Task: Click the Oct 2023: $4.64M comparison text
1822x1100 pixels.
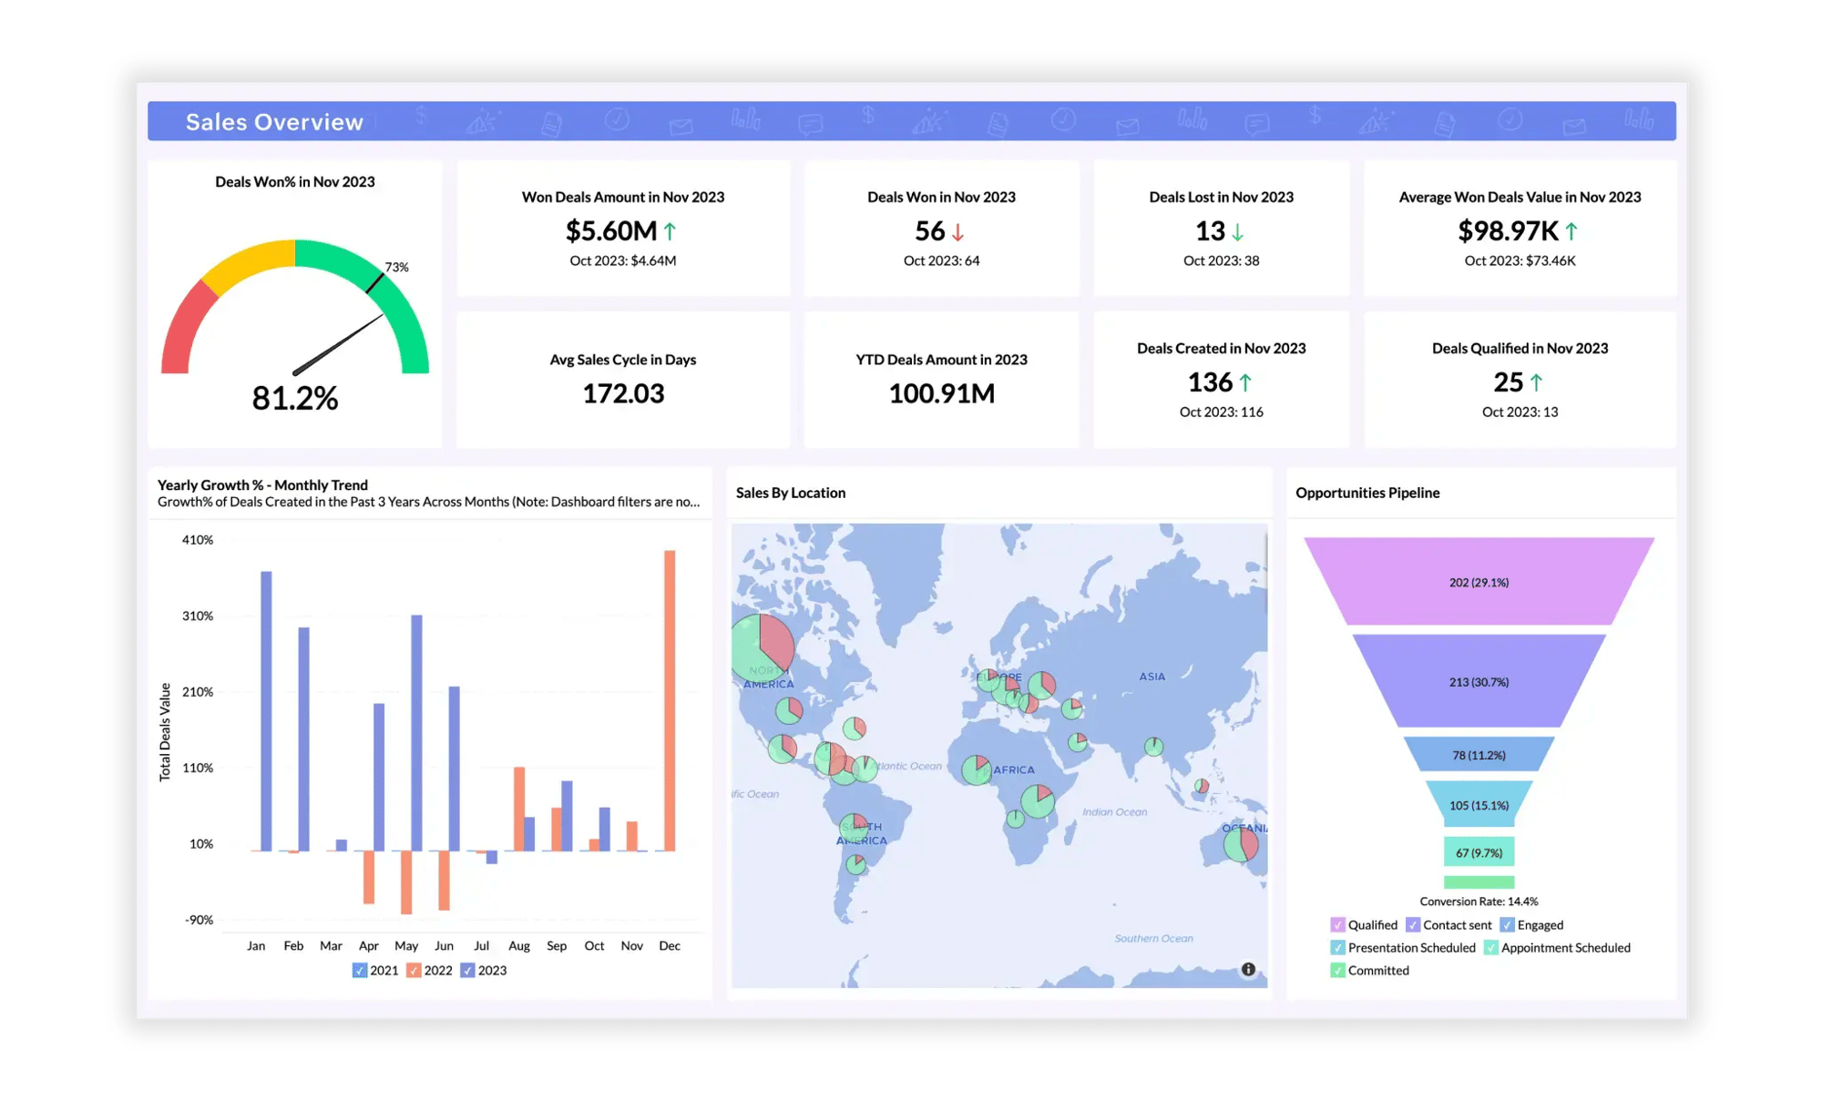Action: coord(623,260)
